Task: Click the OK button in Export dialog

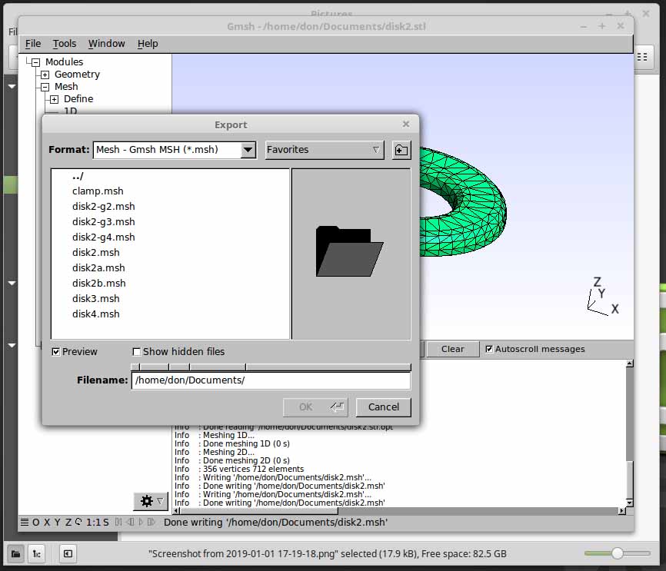Action: [x=315, y=407]
